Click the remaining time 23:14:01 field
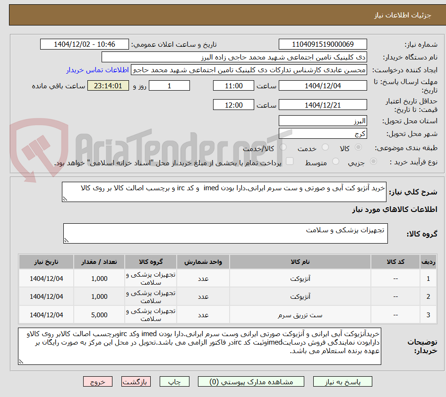Viewport: 446px width, 397px height. pos(108,85)
